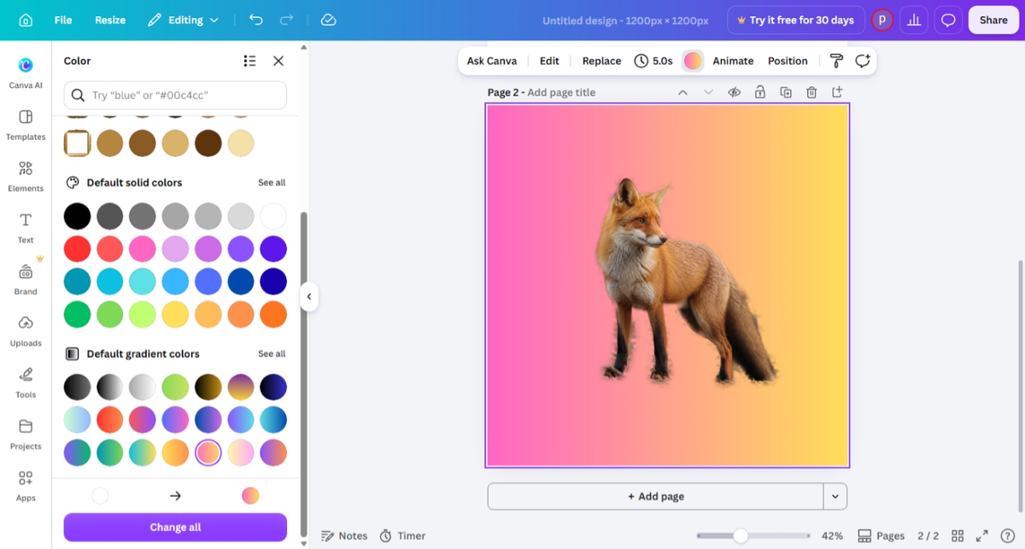Open the Animate option

[733, 61]
